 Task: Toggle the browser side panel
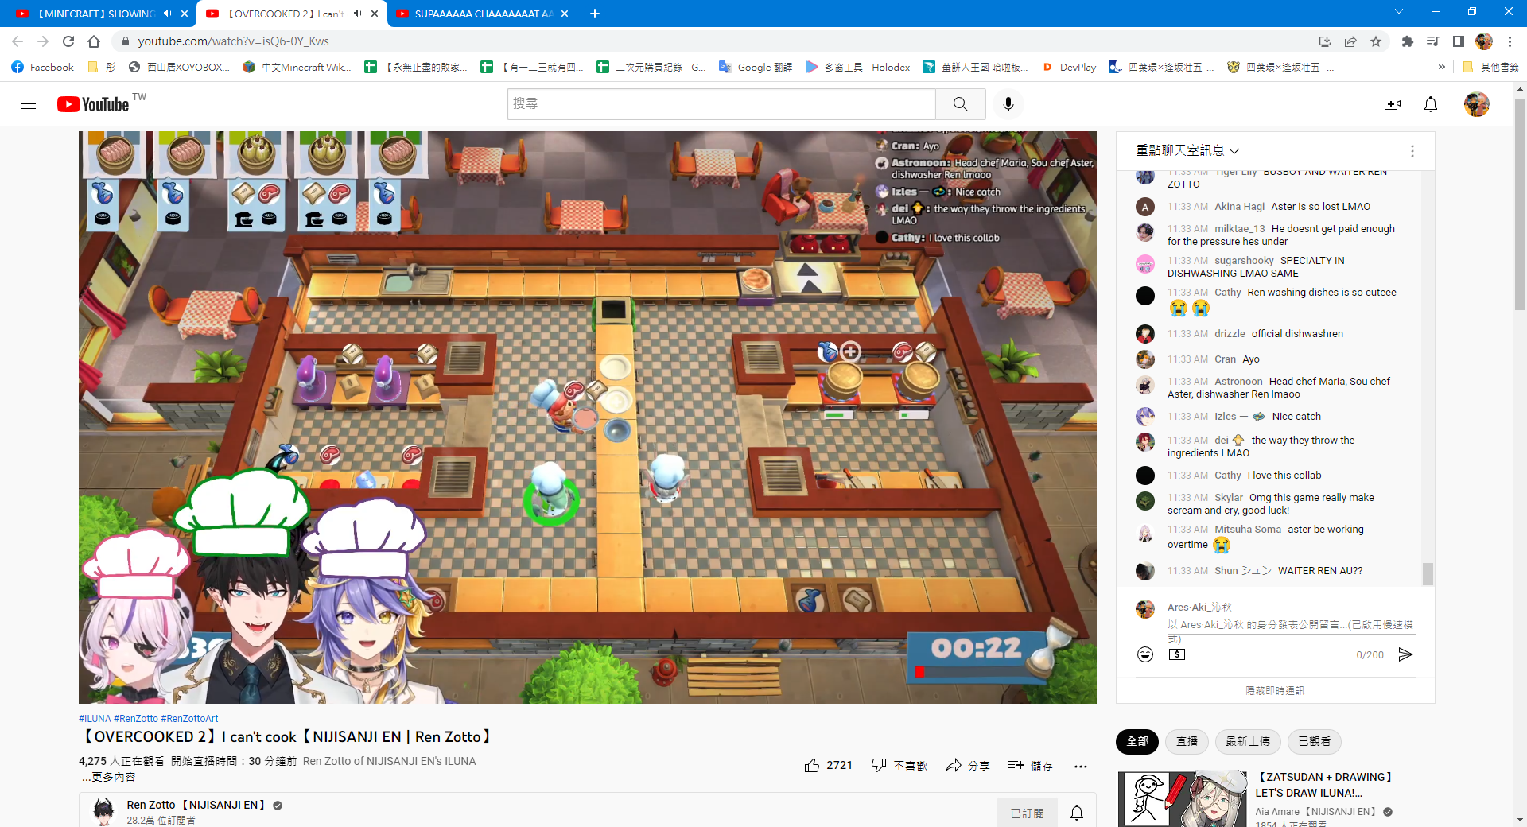tap(1459, 41)
